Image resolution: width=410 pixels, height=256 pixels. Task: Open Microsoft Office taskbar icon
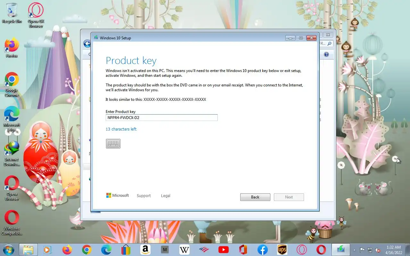(x=243, y=250)
